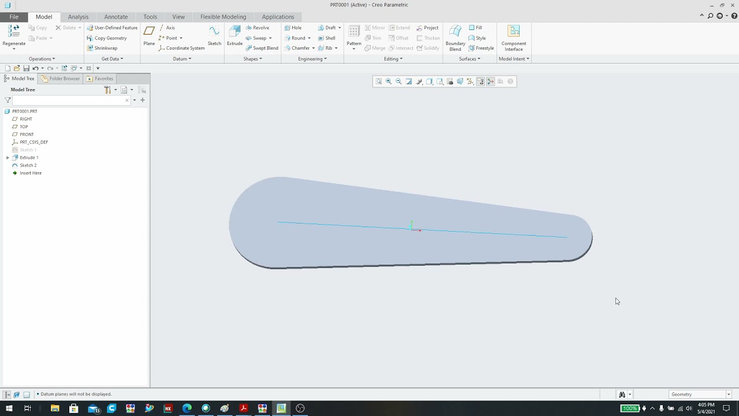The width and height of the screenshot is (739, 416).
Task: Create a datum Plane
Action: pos(149,36)
